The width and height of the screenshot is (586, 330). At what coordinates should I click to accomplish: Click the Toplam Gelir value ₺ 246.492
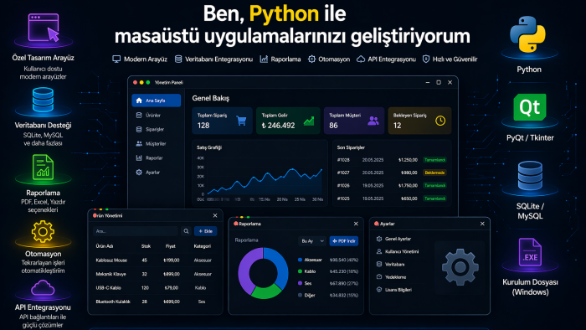tap(279, 126)
